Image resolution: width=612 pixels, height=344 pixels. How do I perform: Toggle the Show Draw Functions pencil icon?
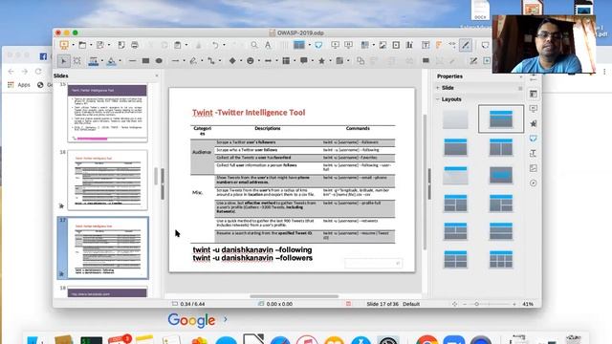466,45
